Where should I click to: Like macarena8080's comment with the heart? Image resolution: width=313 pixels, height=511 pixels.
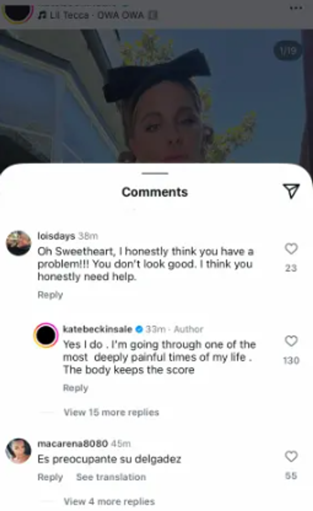click(x=291, y=456)
